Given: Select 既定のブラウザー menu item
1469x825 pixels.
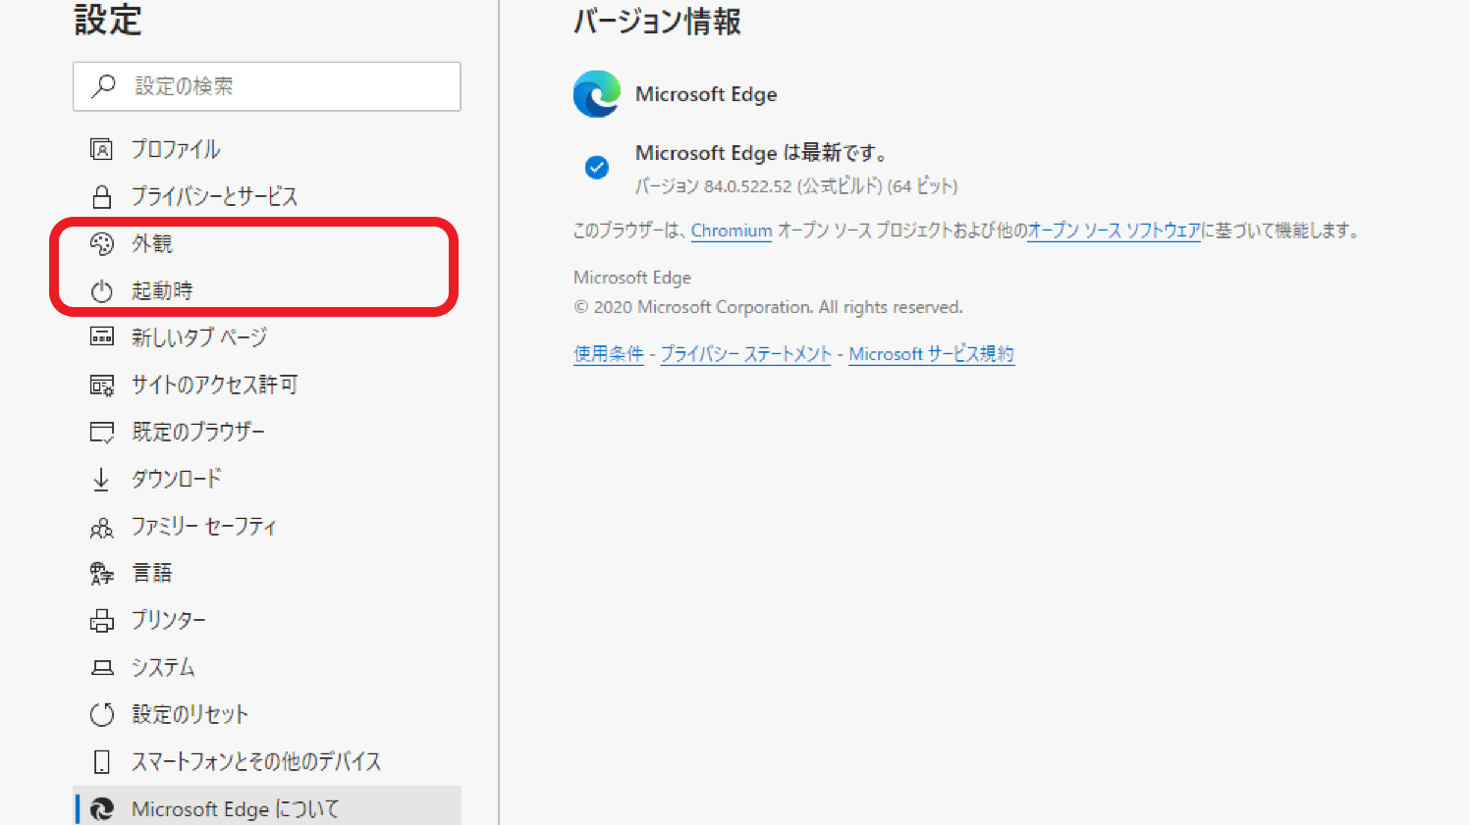Looking at the screenshot, I should 198,432.
